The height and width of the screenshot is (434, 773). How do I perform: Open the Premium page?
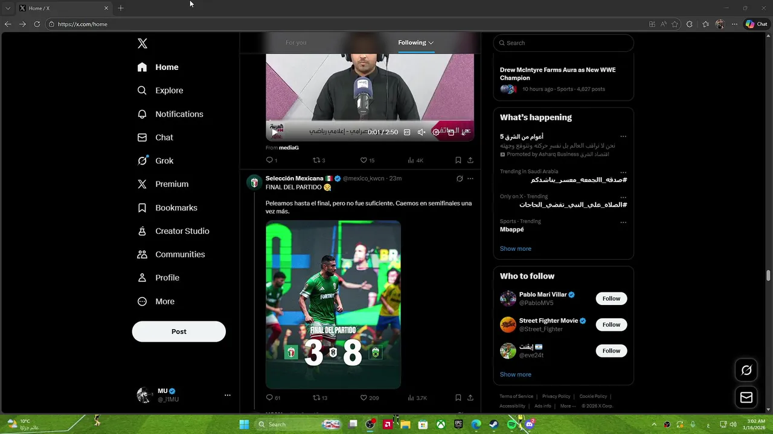163,184
